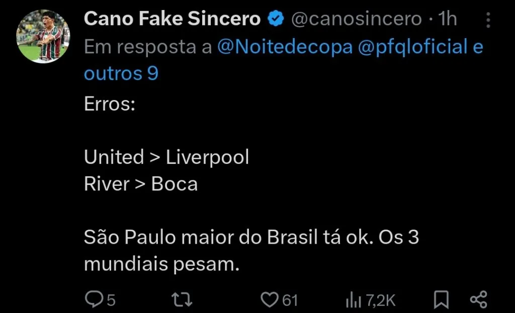
Task: Expand the 'outros 9' mentioned users list
Action: (120, 73)
